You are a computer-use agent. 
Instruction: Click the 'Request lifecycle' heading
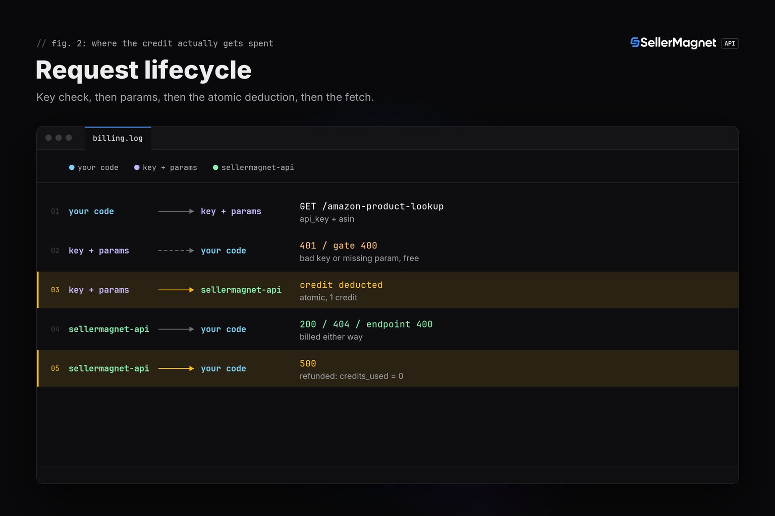[144, 70]
